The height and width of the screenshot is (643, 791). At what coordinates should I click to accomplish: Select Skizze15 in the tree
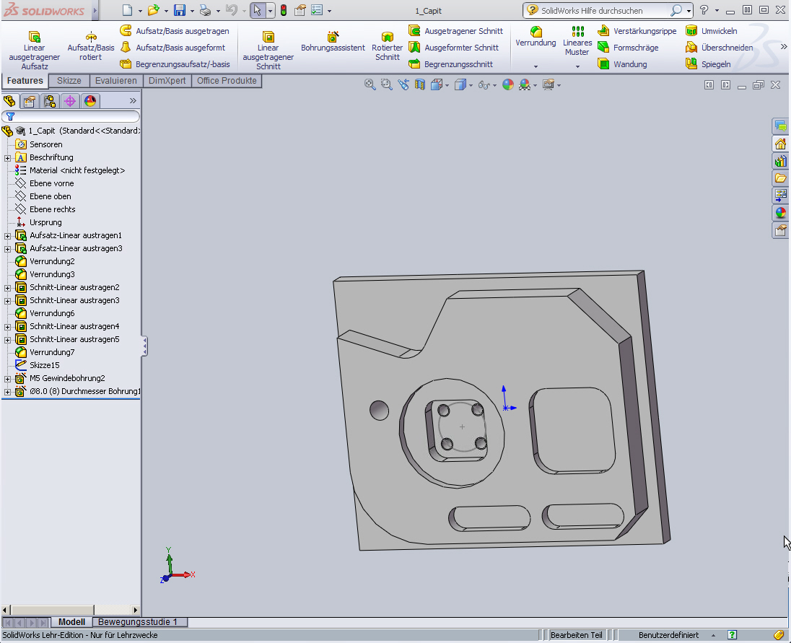38,365
